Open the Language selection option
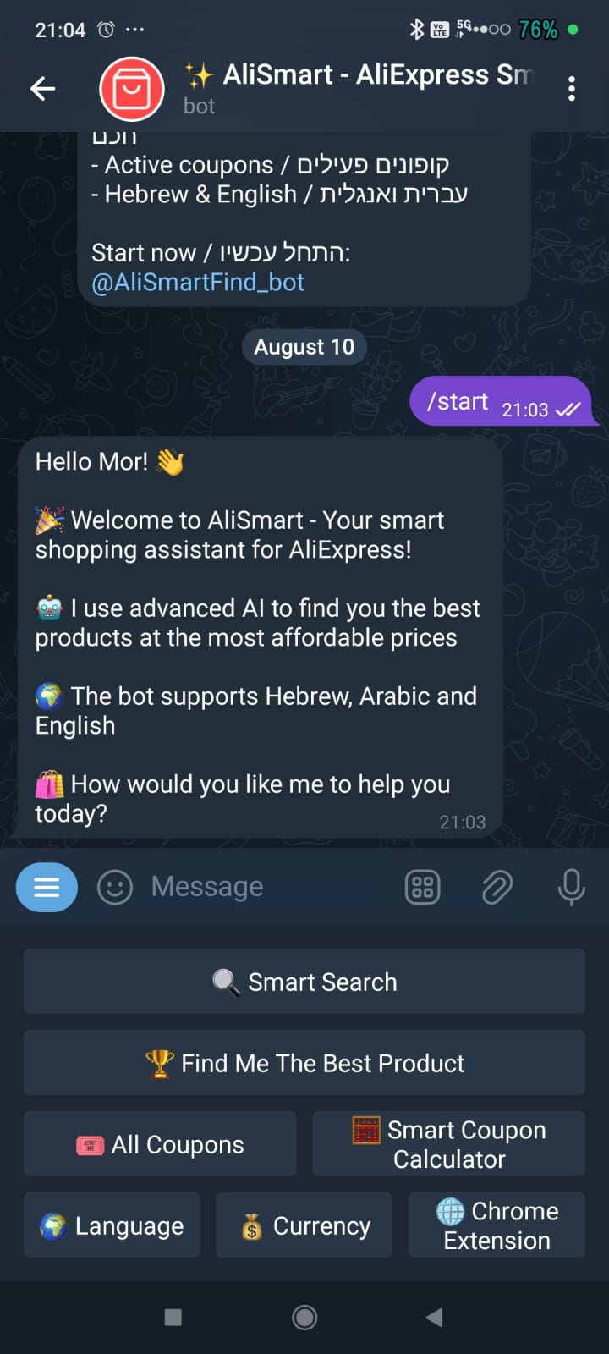The image size is (609, 1354). [112, 1225]
